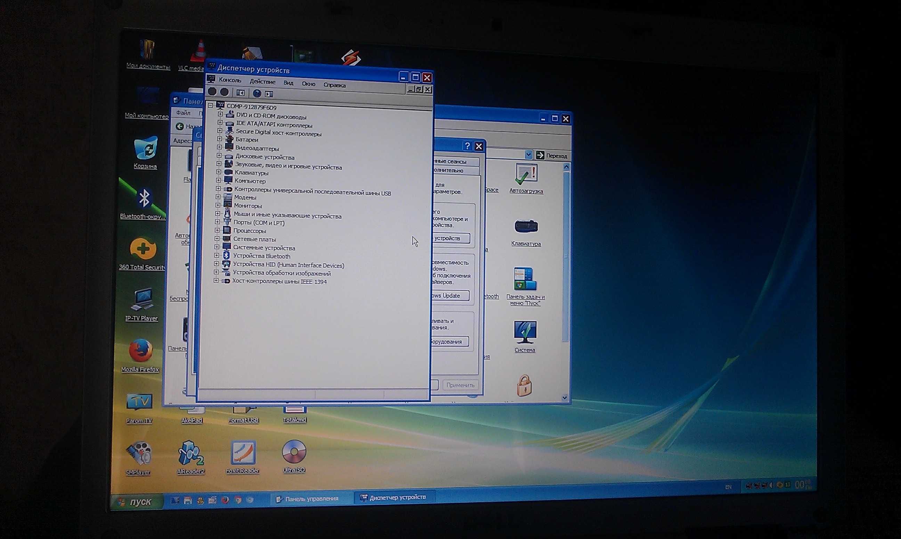Expand Сетевые платы node
Screen dimensions: 901x539
(x=217, y=238)
